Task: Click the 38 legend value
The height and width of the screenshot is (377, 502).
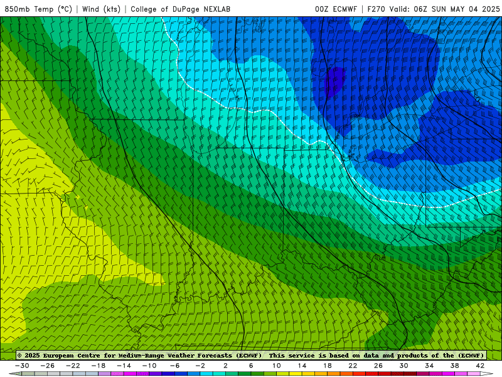Action: point(454,366)
